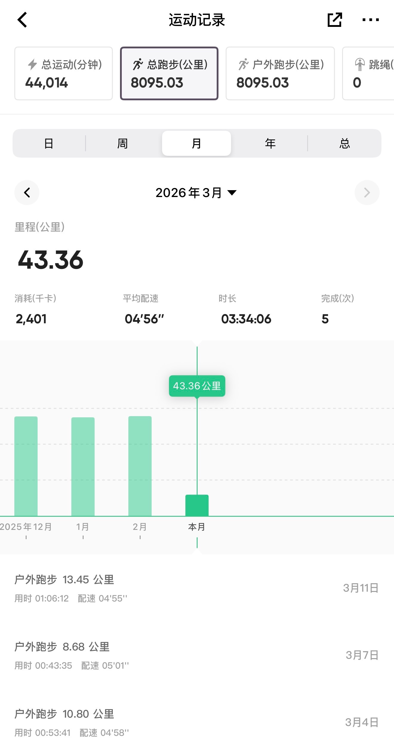Open the 10.80 公里 run record
This screenshot has width=394, height=746.
(x=197, y=722)
